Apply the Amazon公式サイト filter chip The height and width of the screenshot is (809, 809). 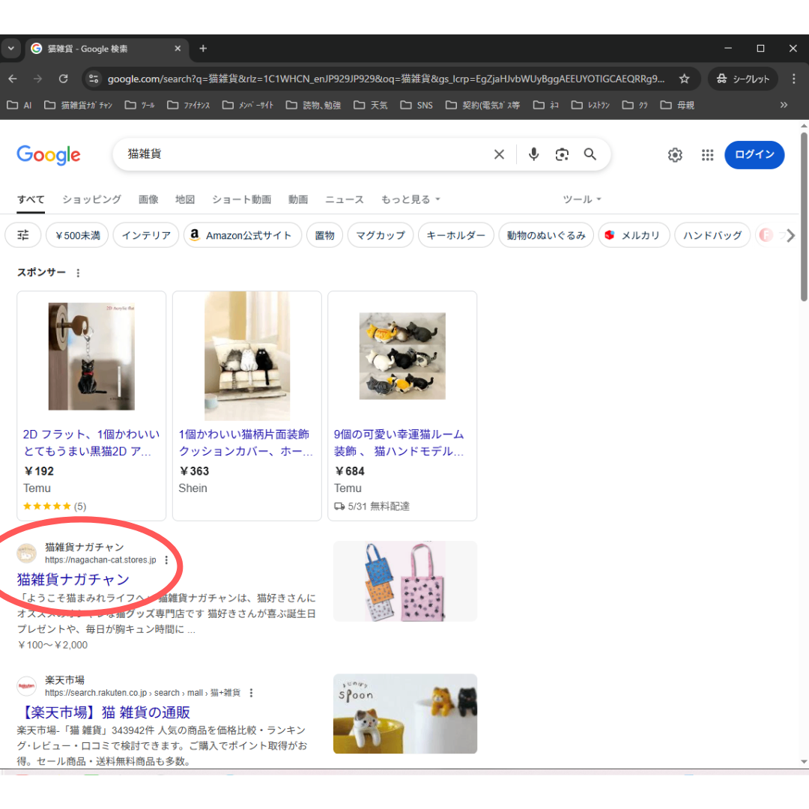tap(243, 235)
